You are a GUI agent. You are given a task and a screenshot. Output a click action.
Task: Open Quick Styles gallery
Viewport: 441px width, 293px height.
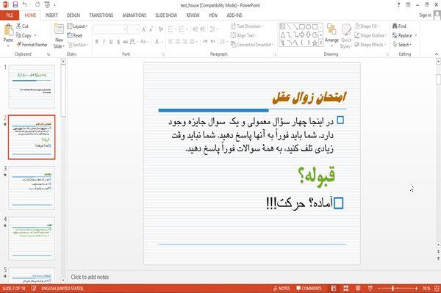[x=346, y=36]
